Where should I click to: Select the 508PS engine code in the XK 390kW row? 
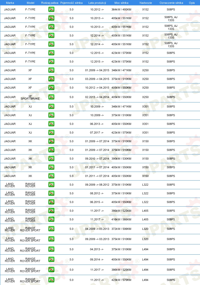click(171, 159)
